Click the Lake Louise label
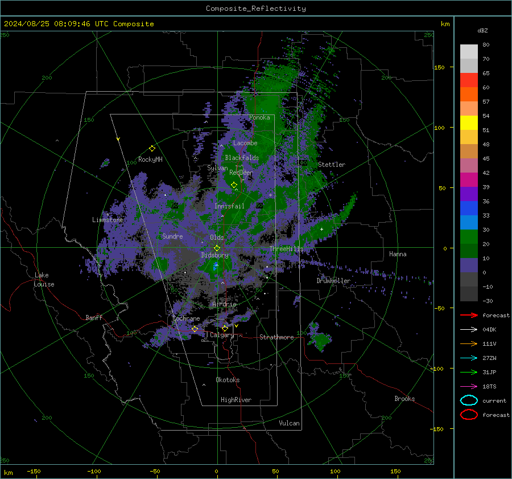Image resolution: width=512 pixels, height=479 pixels. [44, 280]
